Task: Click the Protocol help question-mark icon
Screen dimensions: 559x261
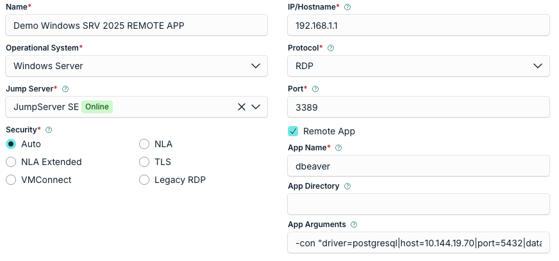Action: (x=331, y=48)
